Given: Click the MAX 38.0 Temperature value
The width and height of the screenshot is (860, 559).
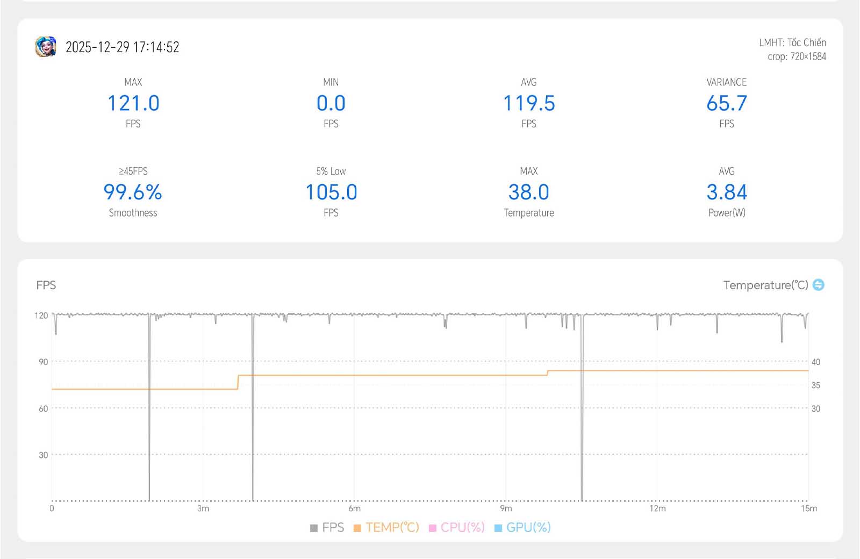Looking at the screenshot, I should point(529,192).
